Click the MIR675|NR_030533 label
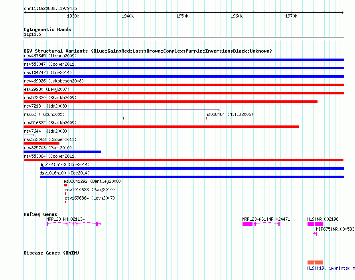 point(335,229)
